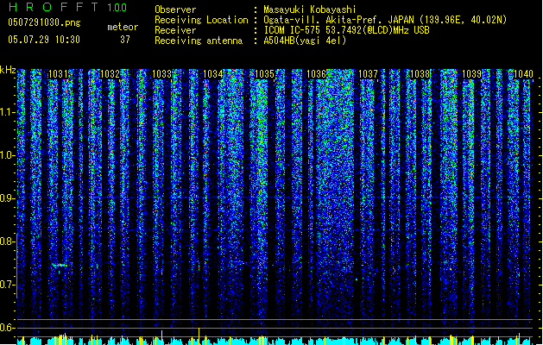Click the 1036 time marker
Image resolution: width=543 pixels, height=345 pixels.
point(317,74)
